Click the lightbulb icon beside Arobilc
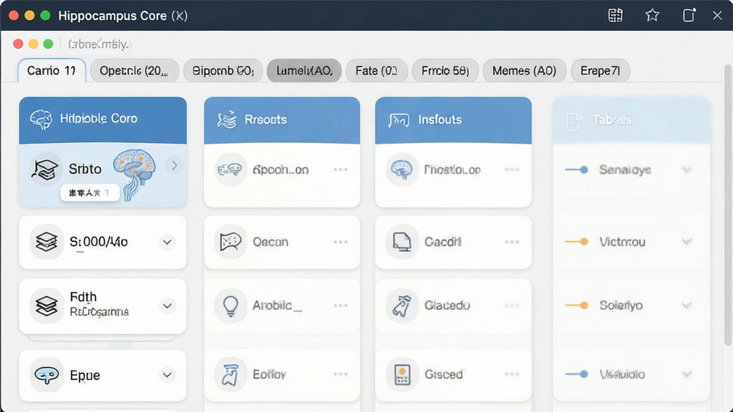Image resolution: width=733 pixels, height=412 pixels. 230,305
